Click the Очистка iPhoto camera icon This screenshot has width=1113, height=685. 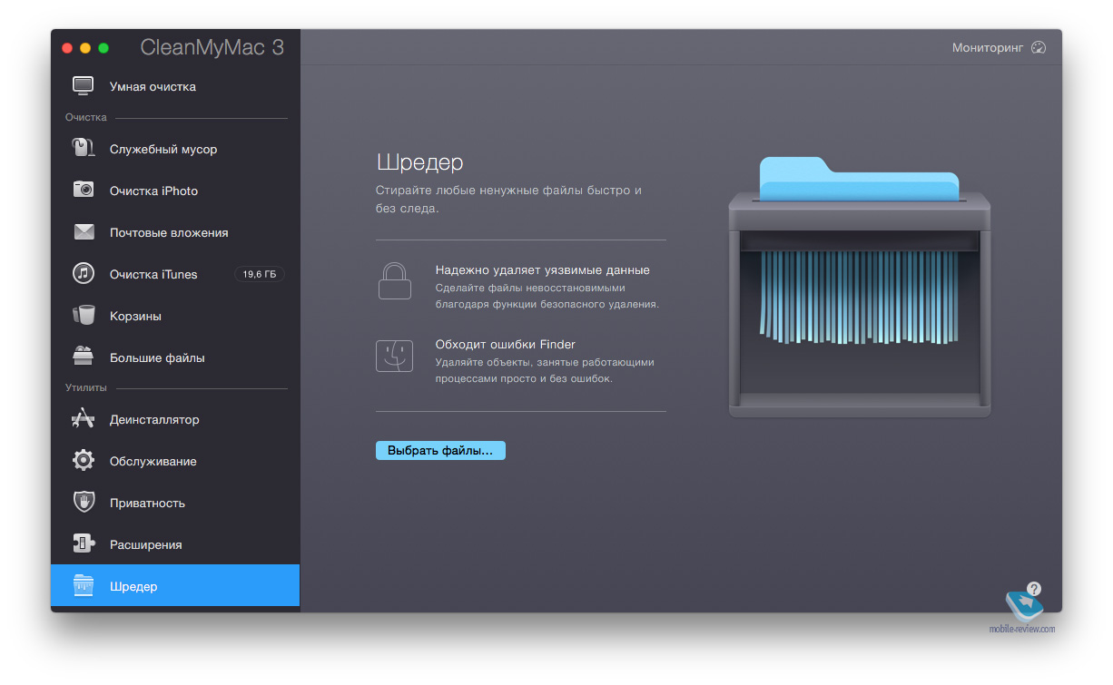coord(84,191)
